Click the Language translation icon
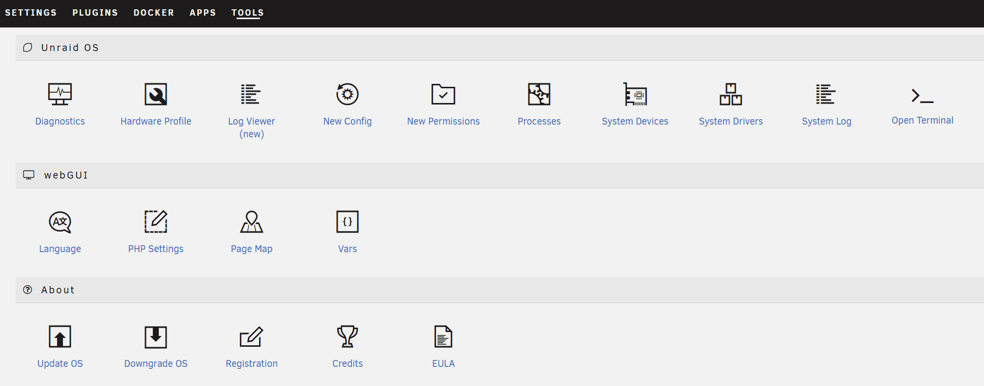This screenshot has height=386, width=984. [60, 222]
